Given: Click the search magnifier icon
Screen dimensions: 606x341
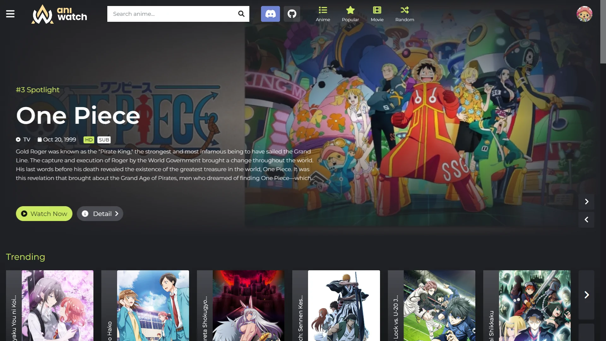Looking at the screenshot, I should (241, 14).
